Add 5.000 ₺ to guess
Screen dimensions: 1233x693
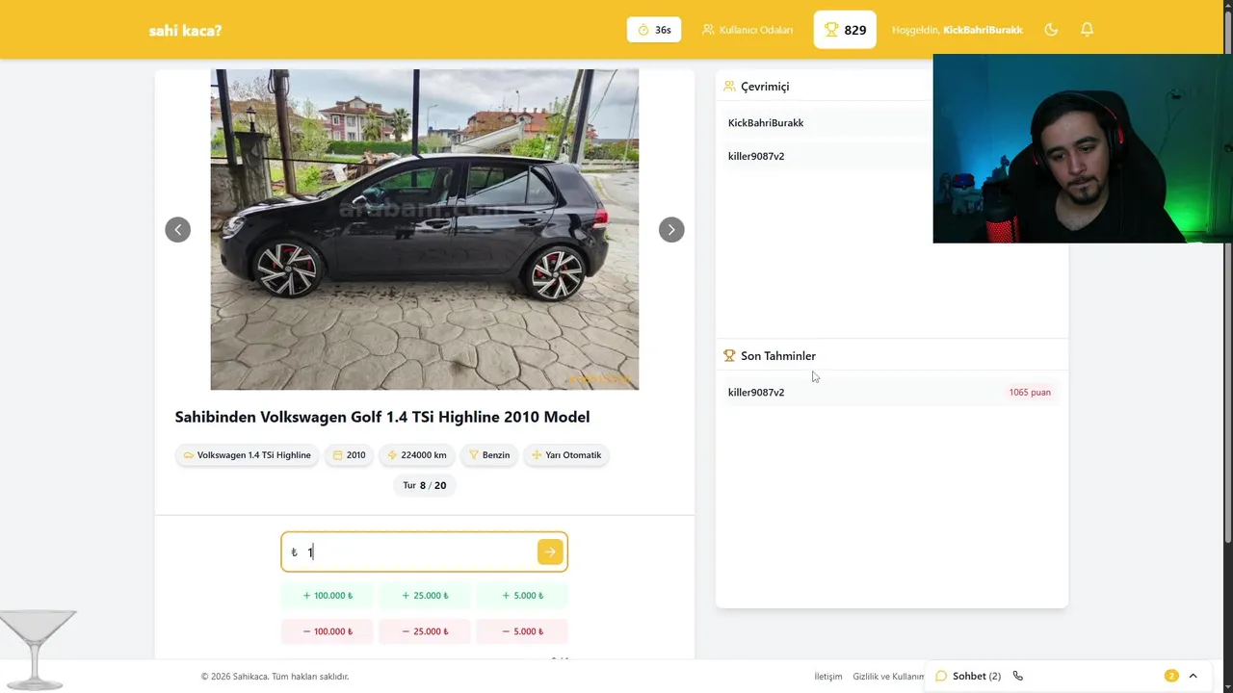[522, 596]
